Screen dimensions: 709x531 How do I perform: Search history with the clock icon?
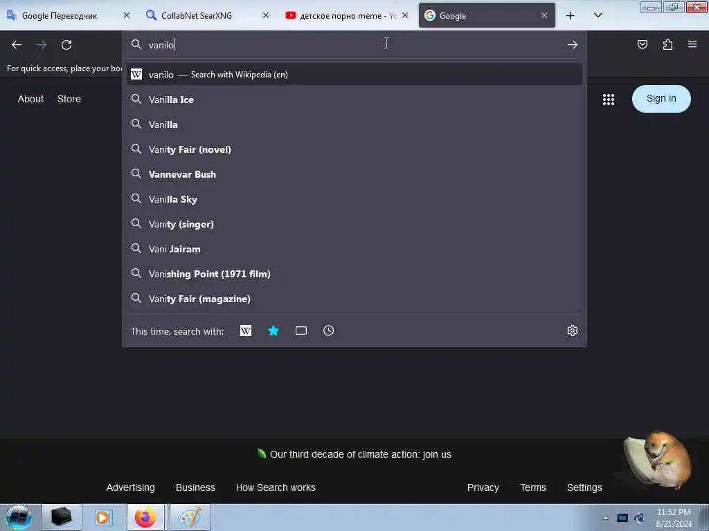tap(329, 331)
